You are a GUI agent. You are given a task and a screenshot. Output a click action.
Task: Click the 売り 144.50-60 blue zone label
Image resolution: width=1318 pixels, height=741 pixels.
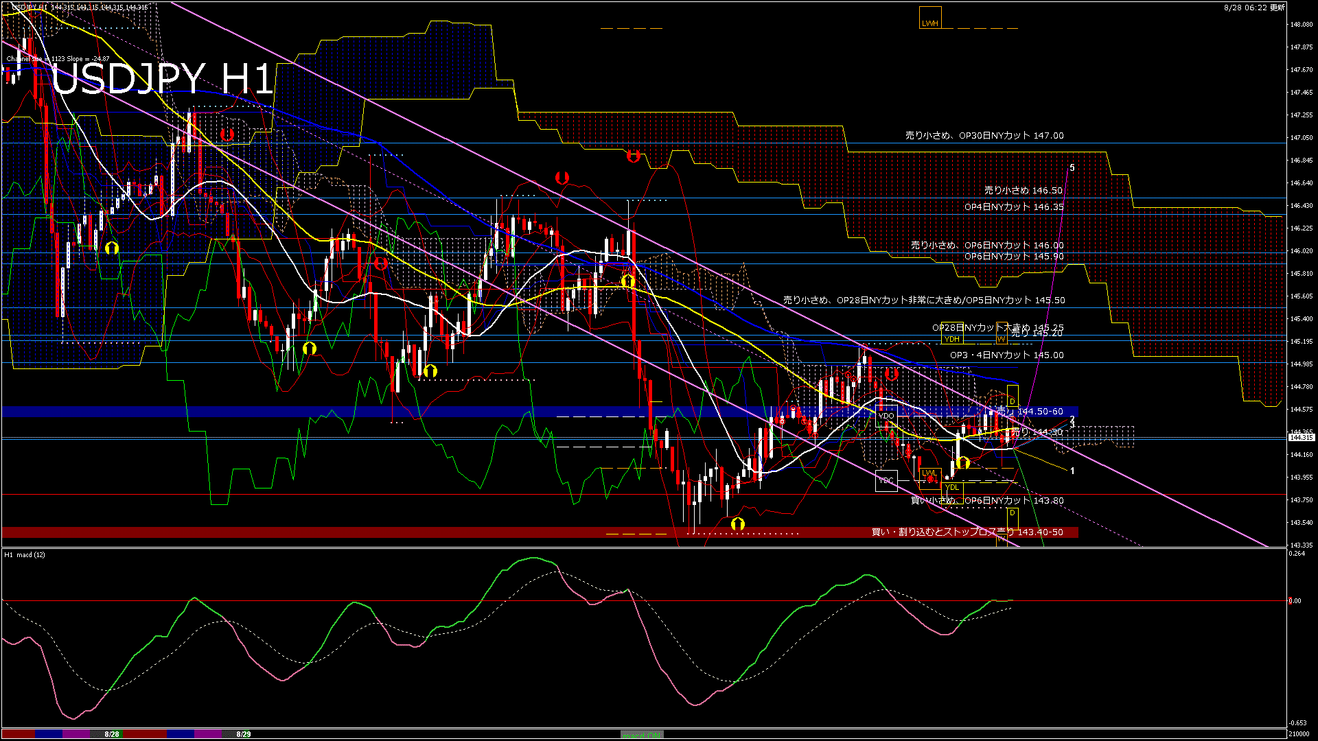[1030, 412]
